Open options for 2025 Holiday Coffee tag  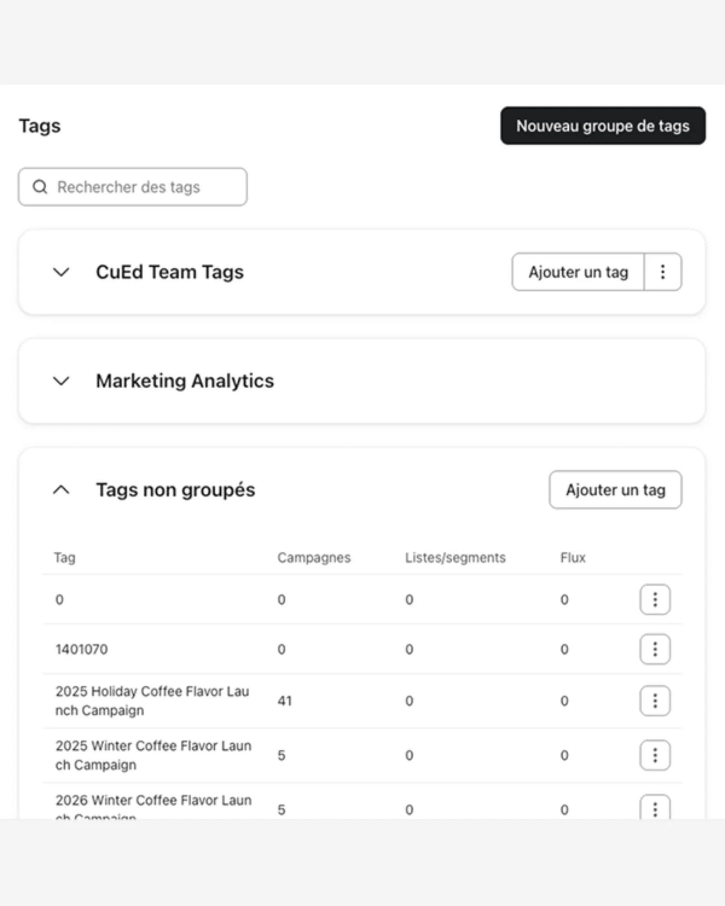pyautogui.click(x=655, y=701)
